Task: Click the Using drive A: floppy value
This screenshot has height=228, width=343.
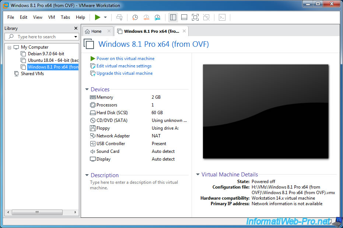Action: click(x=165, y=128)
